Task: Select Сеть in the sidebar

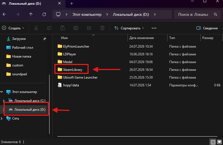Action: point(15,118)
